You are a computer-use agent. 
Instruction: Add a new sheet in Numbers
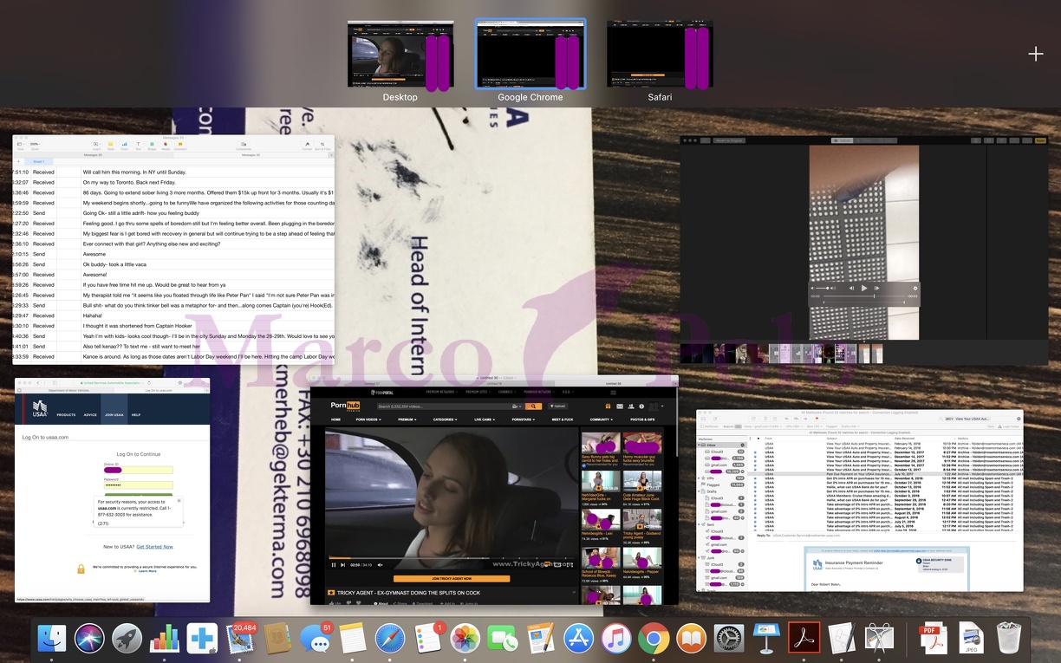(18, 161)
